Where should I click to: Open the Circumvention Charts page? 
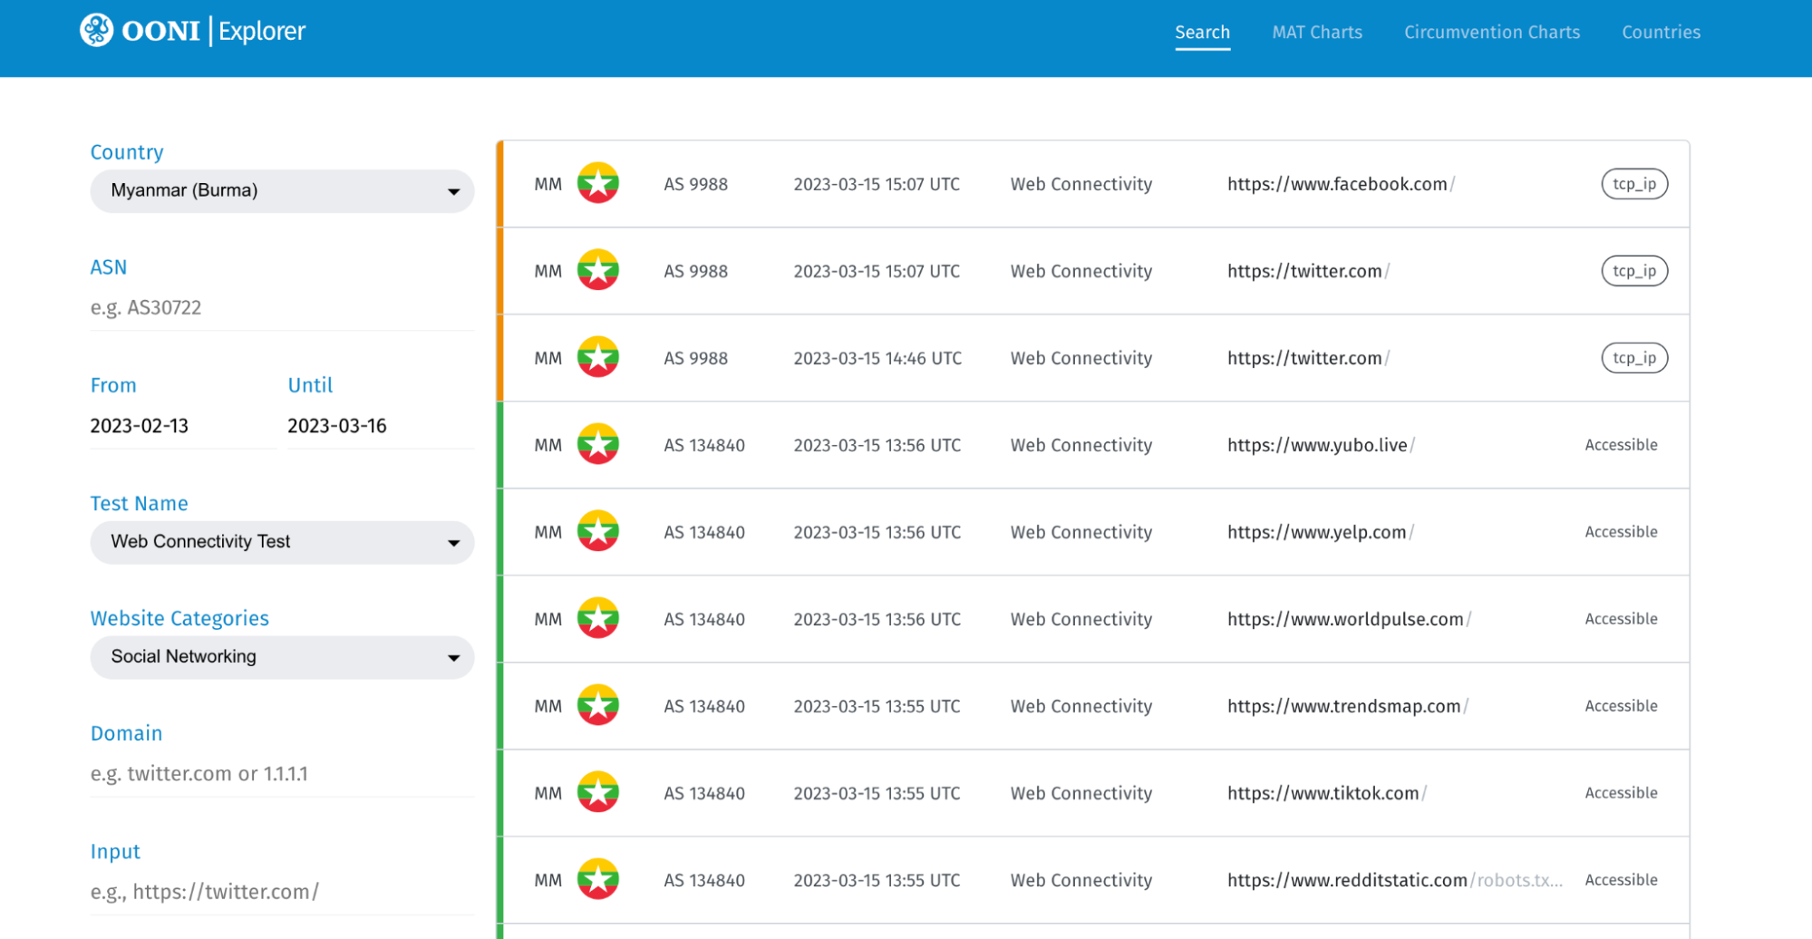[1491, 33]
